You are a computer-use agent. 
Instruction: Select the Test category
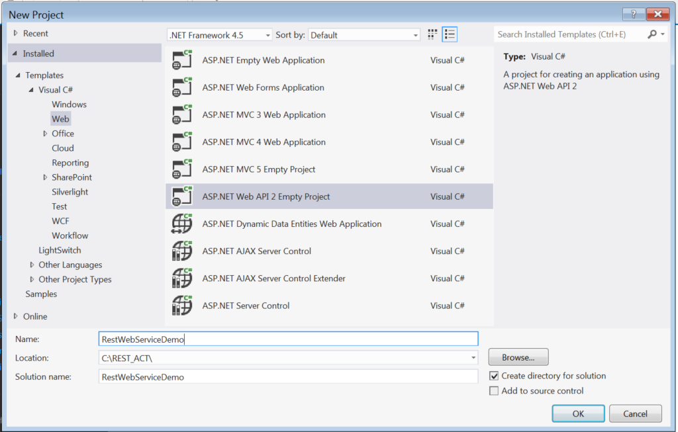[x=59, y=206]
